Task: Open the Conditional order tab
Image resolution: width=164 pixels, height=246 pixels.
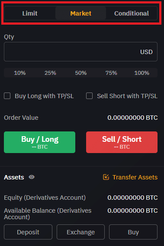Action: [x=132, y=13]
